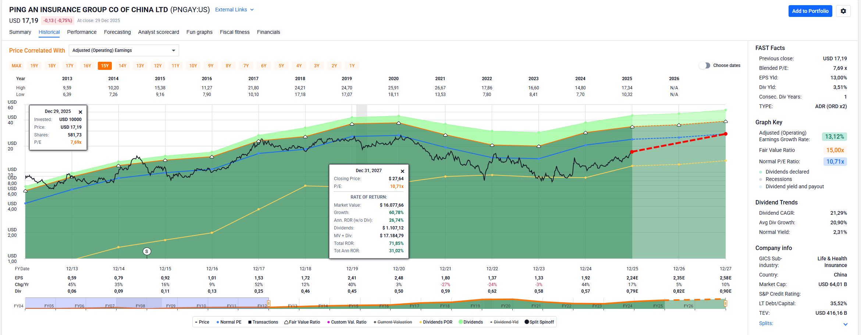
Task: Click the right range slider handle
Action: (x=725, y=303)
